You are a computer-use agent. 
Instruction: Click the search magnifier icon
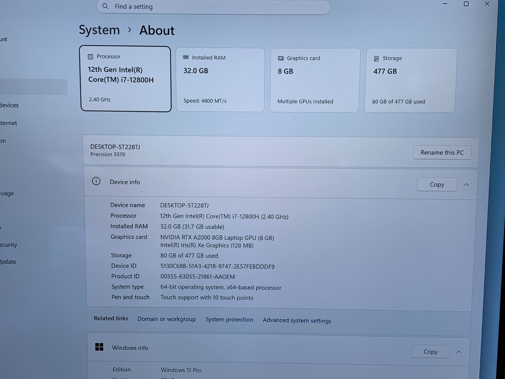(105, 6)
